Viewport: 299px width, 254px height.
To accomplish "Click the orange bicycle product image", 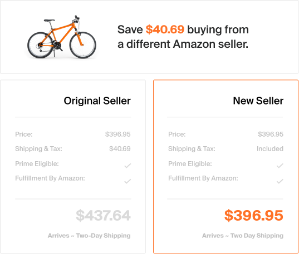I will 62,37.
